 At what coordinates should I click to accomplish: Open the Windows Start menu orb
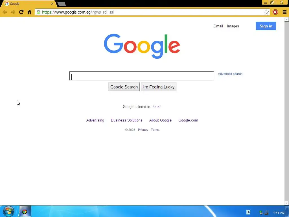point(8,211)
